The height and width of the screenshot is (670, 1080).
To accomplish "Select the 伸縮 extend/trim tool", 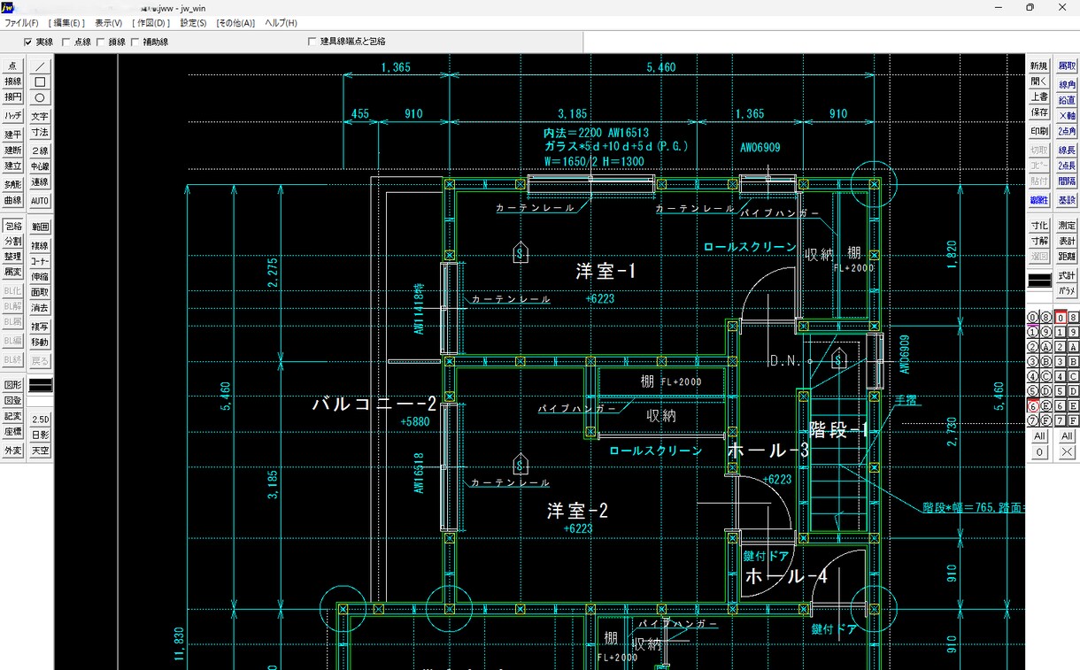I will click(x=40, y=277).
